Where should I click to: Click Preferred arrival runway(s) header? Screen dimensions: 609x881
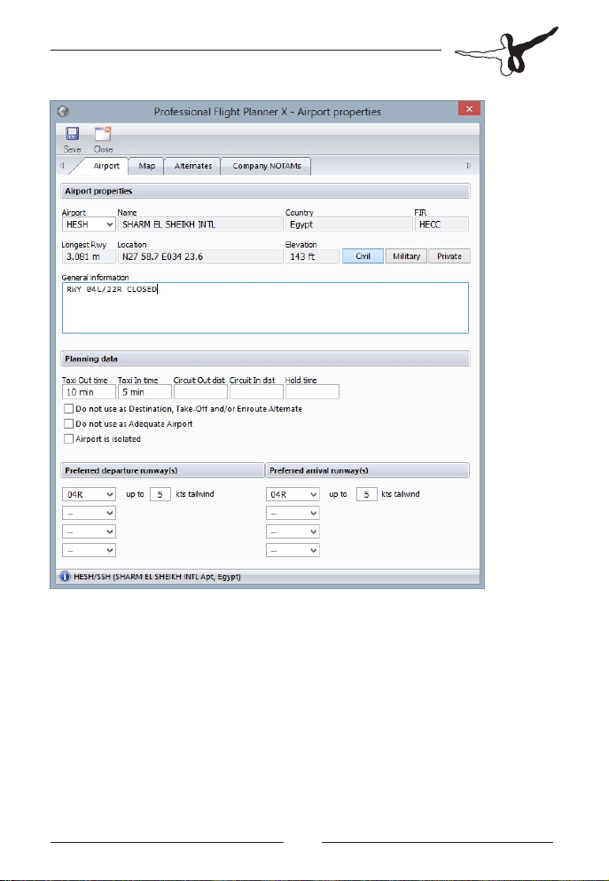[367, 470]
